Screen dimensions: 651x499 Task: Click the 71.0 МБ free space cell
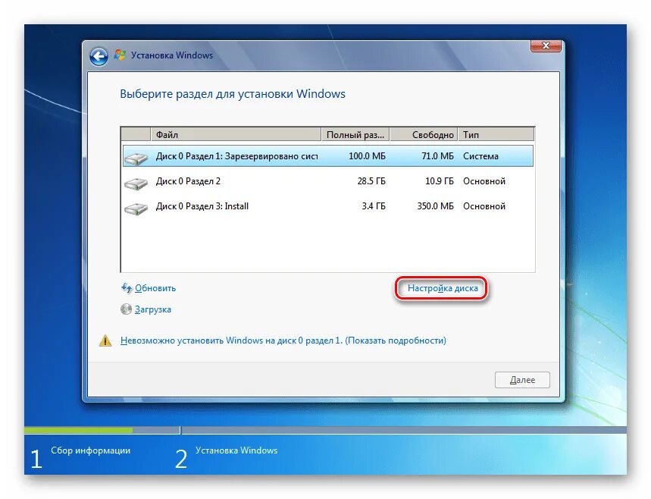pos(437,156)
